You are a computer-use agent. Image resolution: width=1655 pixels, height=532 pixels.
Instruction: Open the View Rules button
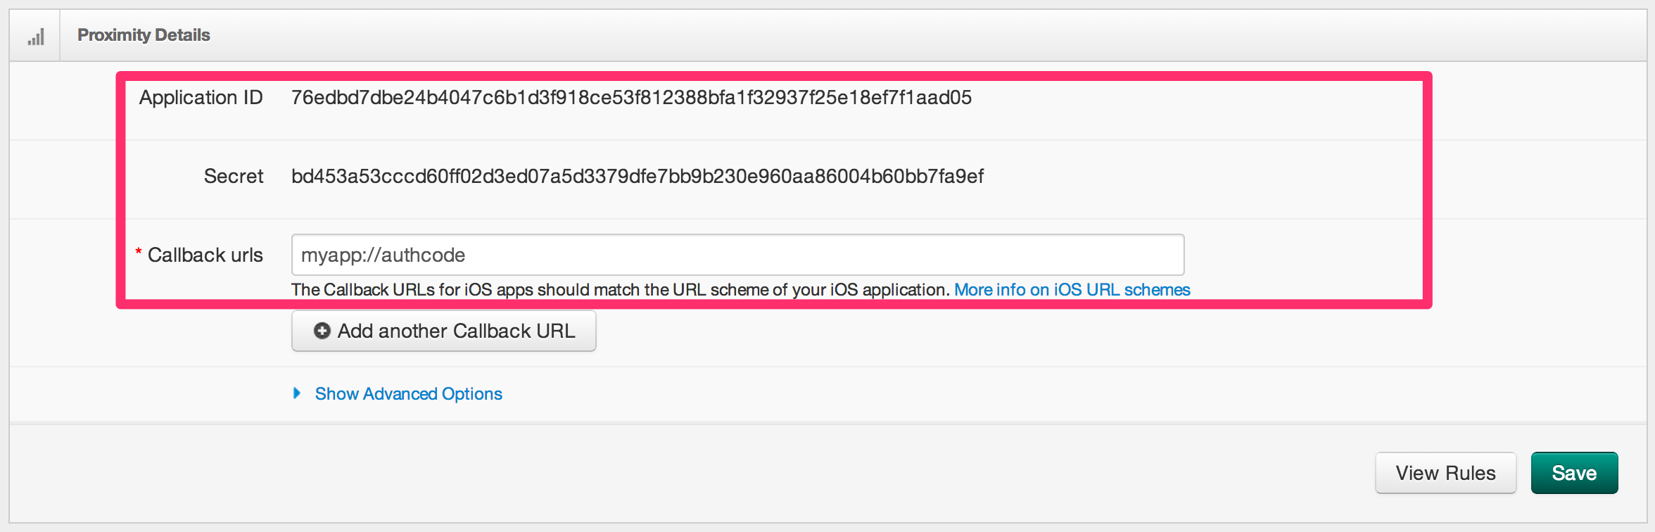(1445, 473)
